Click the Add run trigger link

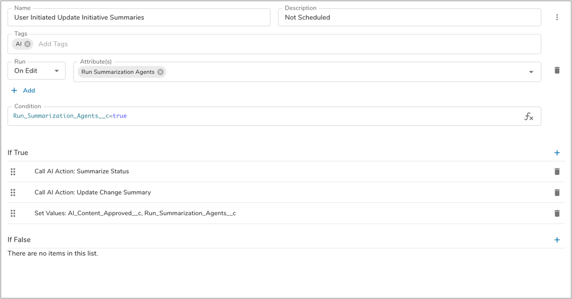(23, 90)
